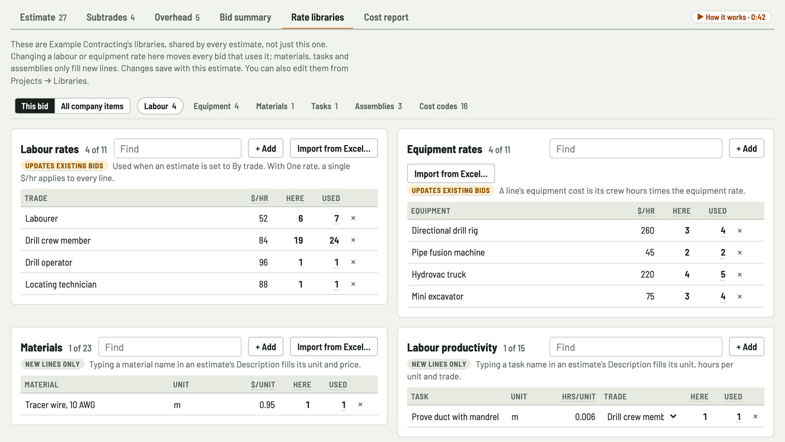Delete the Locating technician rate
The image size is (785, 442).
353,284
